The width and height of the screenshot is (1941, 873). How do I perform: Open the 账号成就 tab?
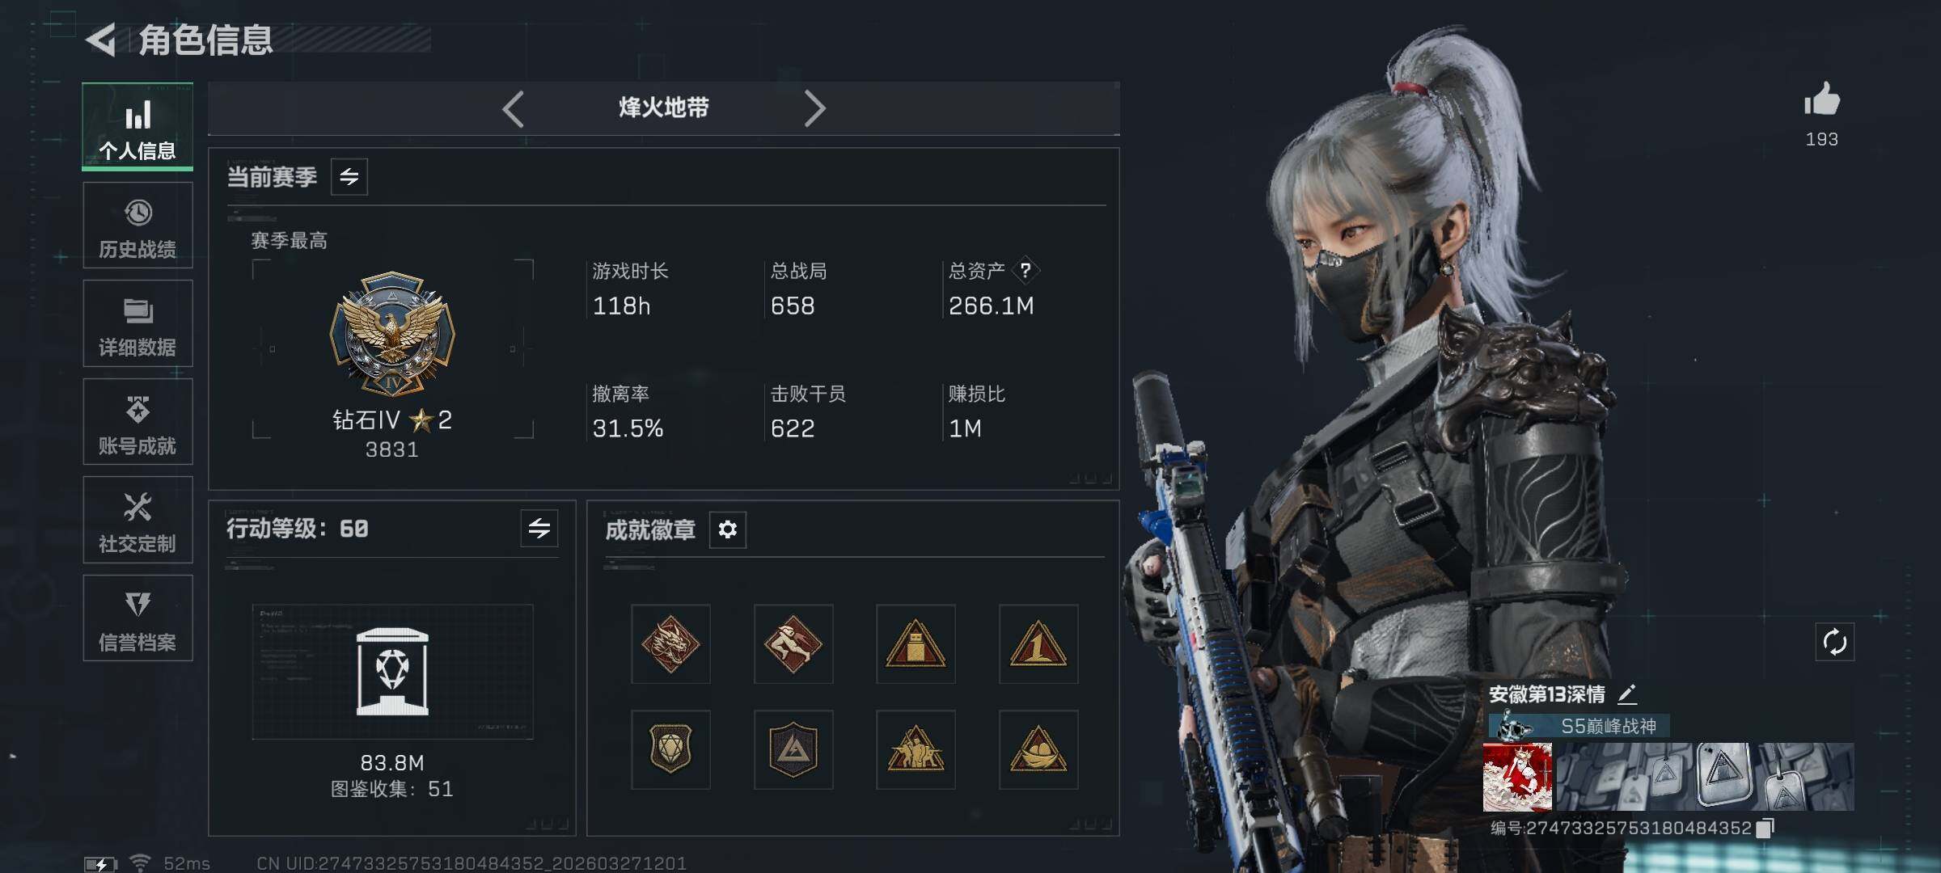point(137,422)
